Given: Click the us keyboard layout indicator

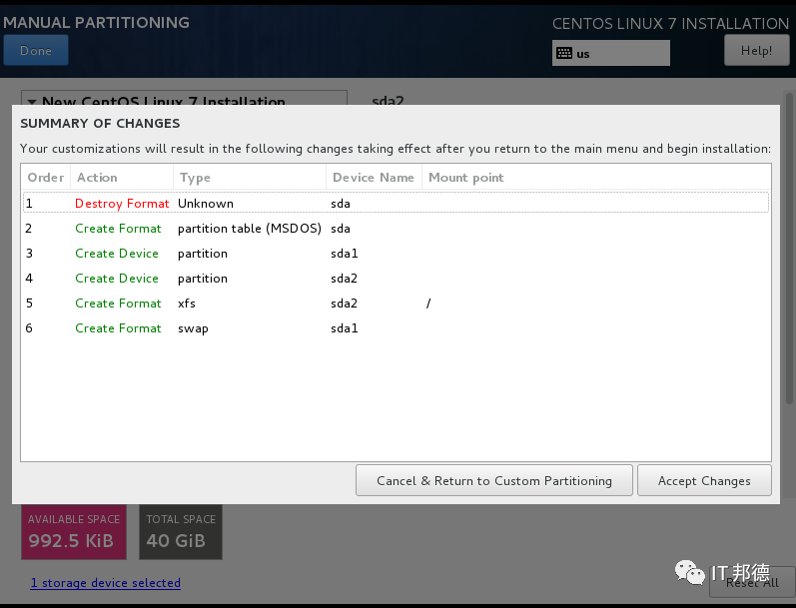Looking at the screenshot, I should 610,53.
